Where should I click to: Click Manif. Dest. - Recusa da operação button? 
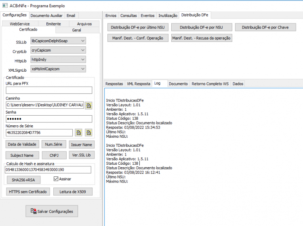(x=202, y=38)
